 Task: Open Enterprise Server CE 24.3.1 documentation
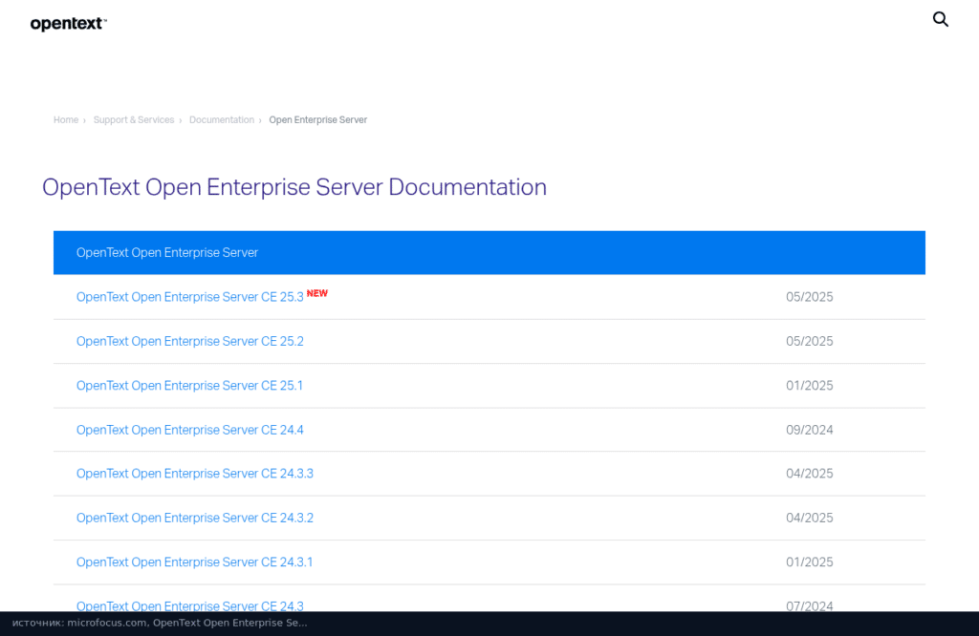pyautogui.click(x=194, y=562)
